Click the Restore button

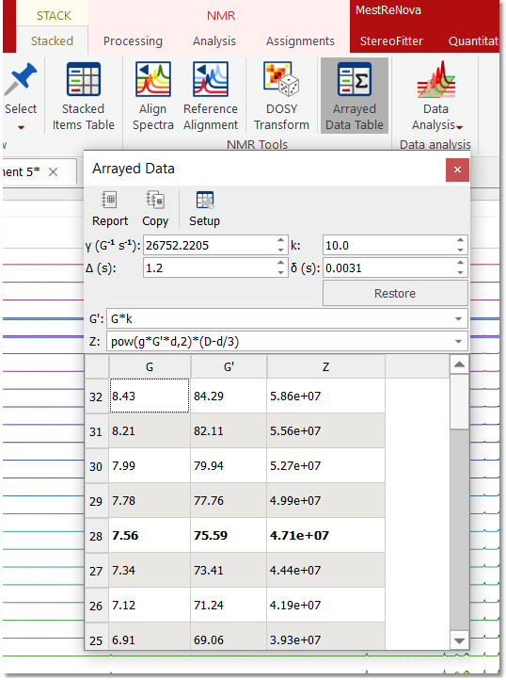[x=395, y=293]
